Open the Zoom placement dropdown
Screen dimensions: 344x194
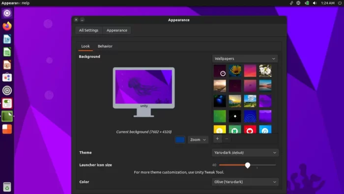coord(198,139)
